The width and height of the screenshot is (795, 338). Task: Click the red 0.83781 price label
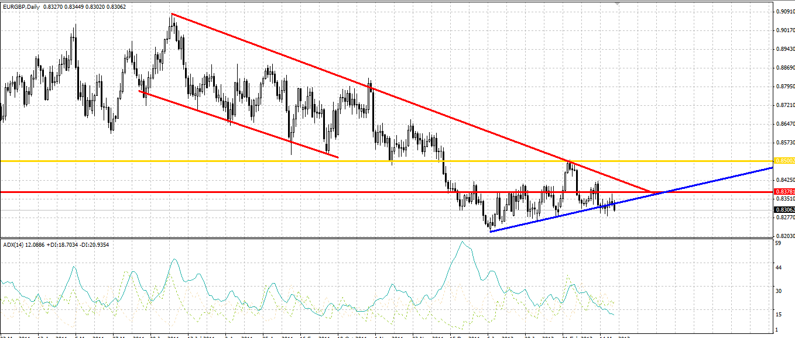pyautogui.click(x=784, y=192)
